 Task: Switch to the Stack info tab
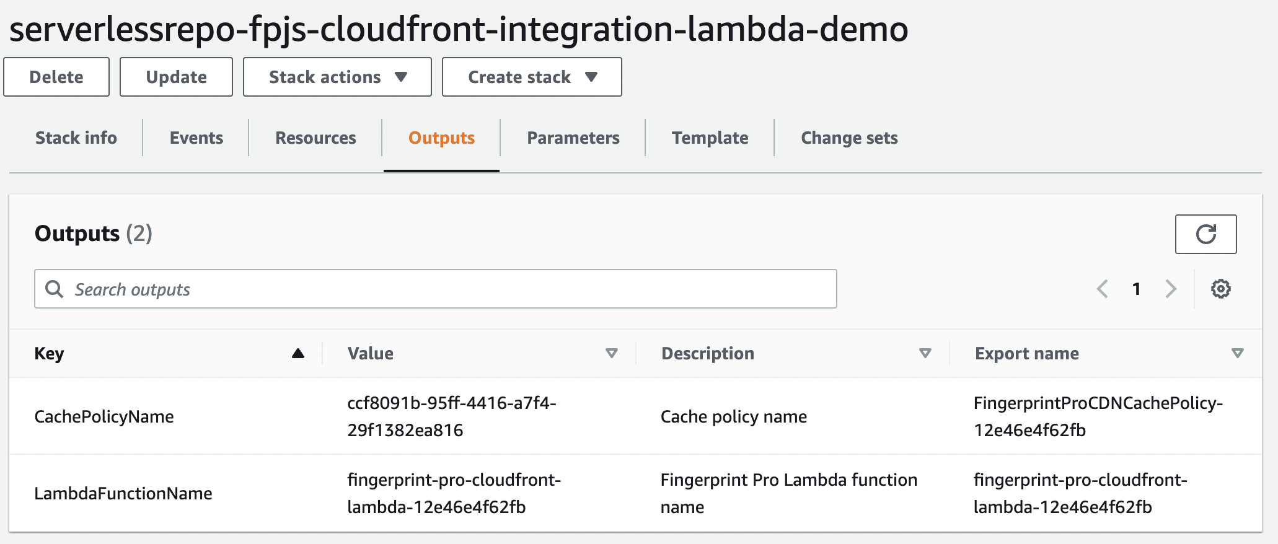point(76,138)
